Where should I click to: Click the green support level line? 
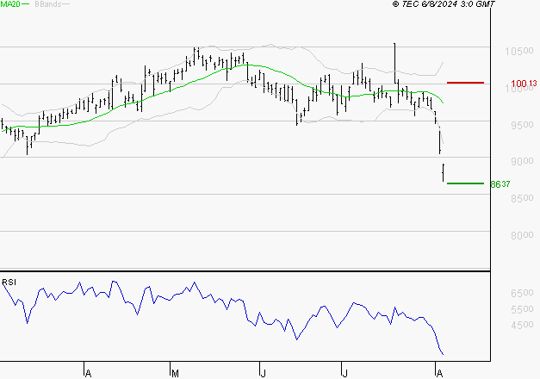click(x=465, y=183)
